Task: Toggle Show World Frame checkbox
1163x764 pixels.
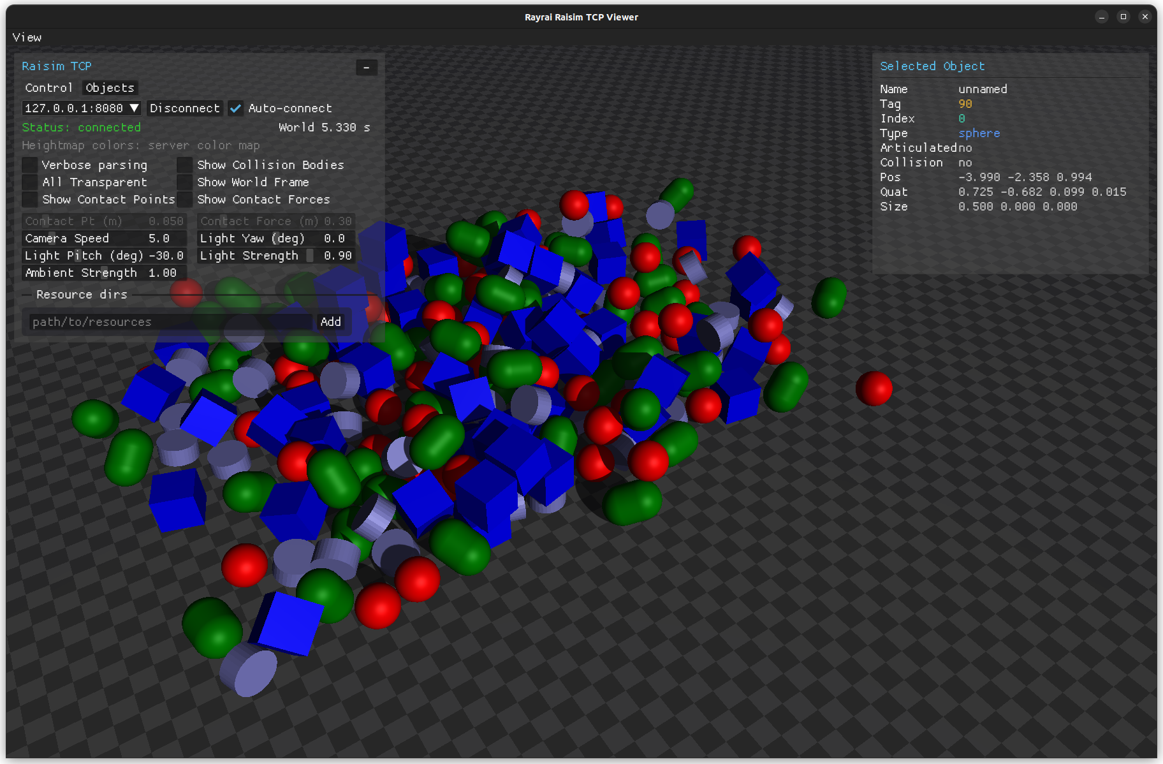Action: [185, 182]
